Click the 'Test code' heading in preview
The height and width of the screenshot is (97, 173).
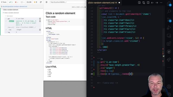point(51,17)
